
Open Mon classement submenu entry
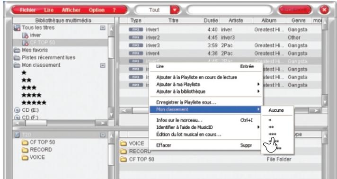pos(205,109)
